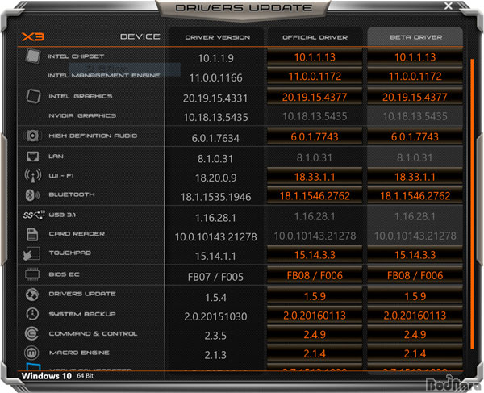Image resolution: width=484 pixels, height=393 pixels.
Task: Click the Macro Engine icon
Action: 31,353
